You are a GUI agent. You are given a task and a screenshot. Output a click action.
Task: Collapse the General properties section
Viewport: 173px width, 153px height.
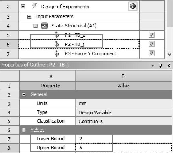pyautogui.click(x=24, y=94)
